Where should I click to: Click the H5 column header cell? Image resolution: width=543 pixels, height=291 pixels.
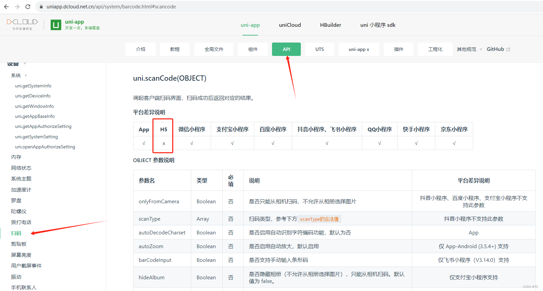click(164, 130)
